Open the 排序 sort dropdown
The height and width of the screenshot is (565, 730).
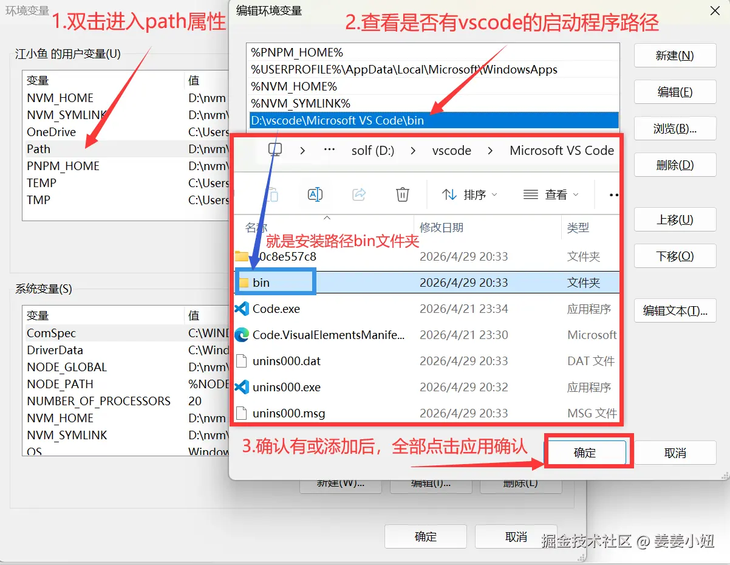(x=469, y=194)
